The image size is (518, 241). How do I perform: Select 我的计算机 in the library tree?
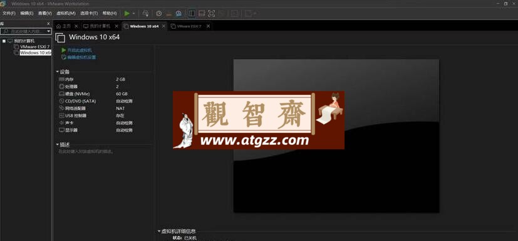click(24, 41)
